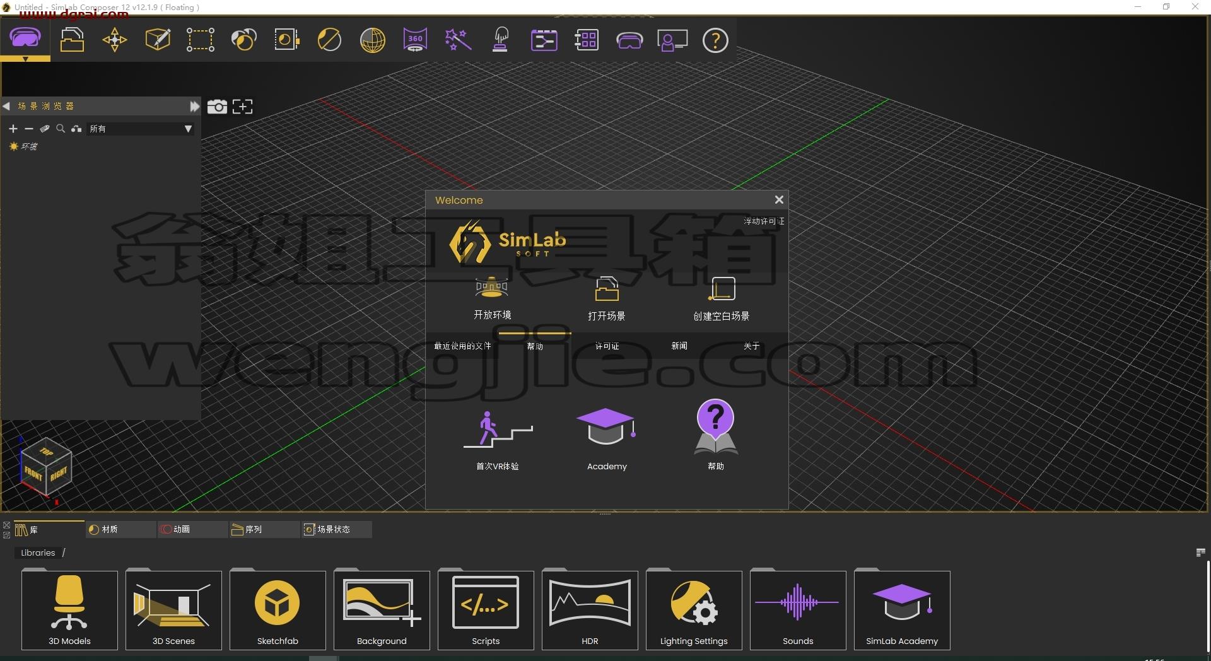
Task: Open the question mark help toolbar icon
Action: [x=715, y=40]
